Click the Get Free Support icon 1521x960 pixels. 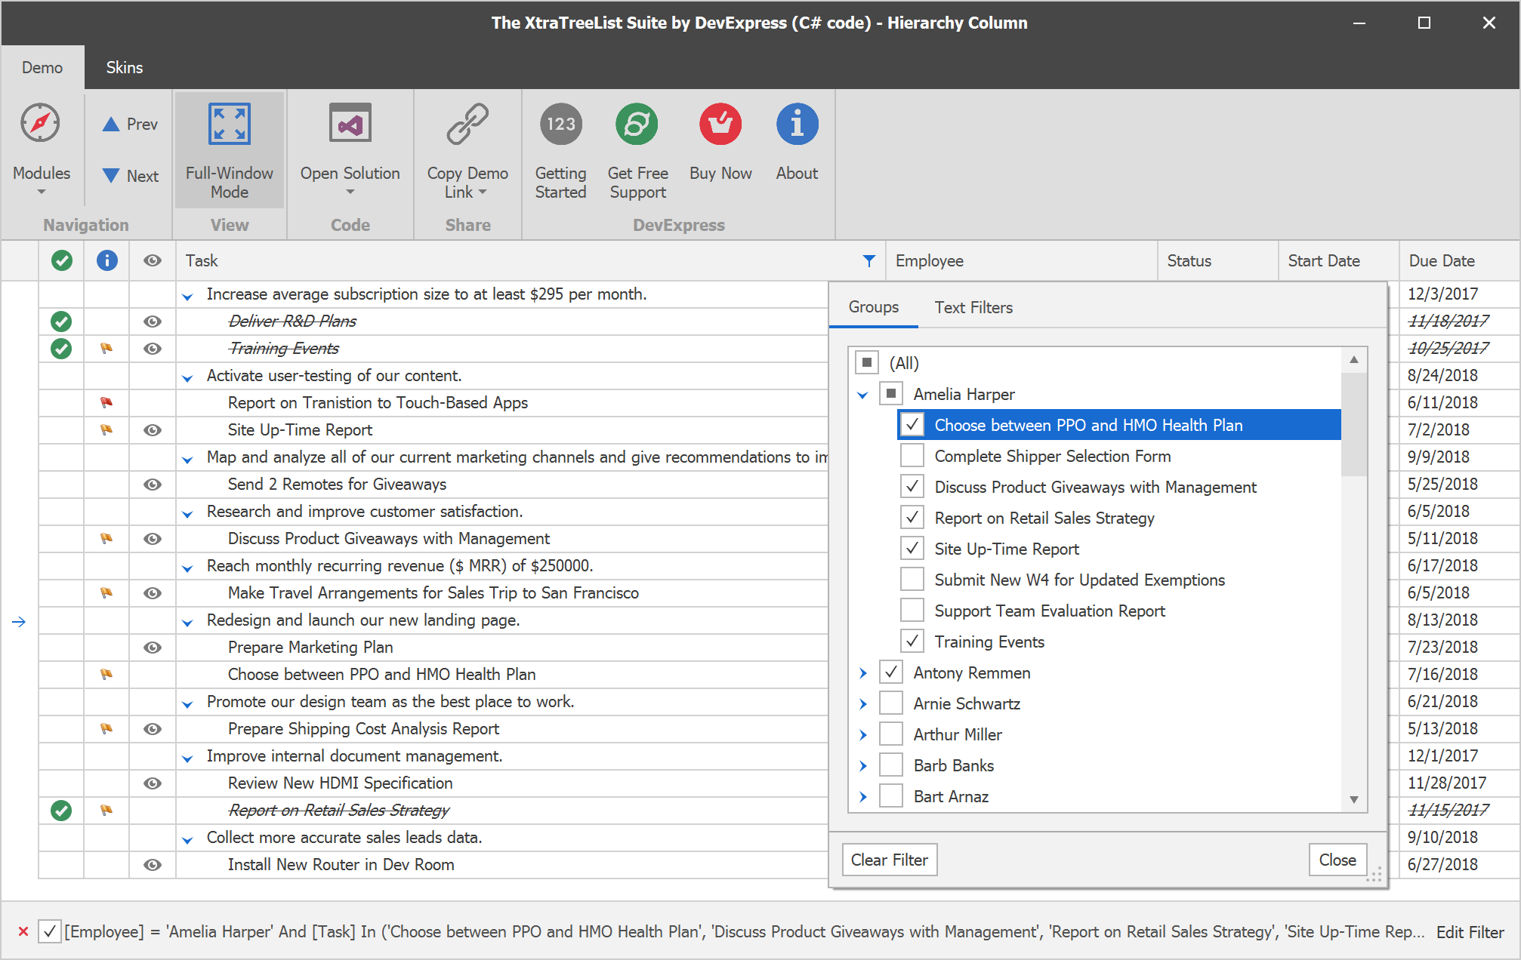coord(637,125)
